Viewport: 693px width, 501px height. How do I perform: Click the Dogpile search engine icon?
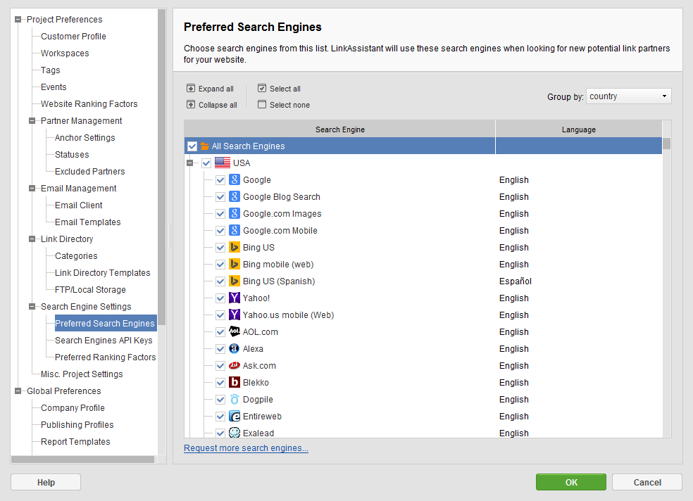235,400
